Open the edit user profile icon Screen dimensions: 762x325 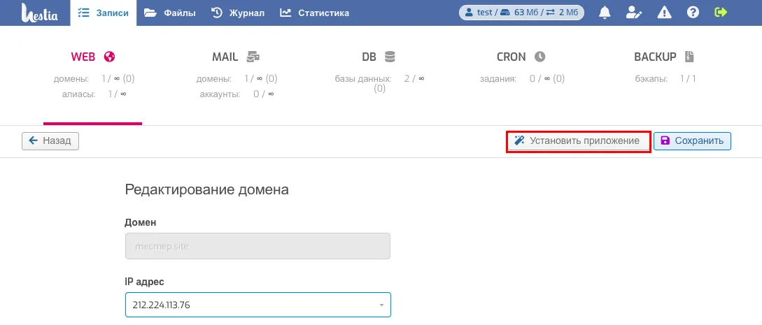(x=634, y=13)
